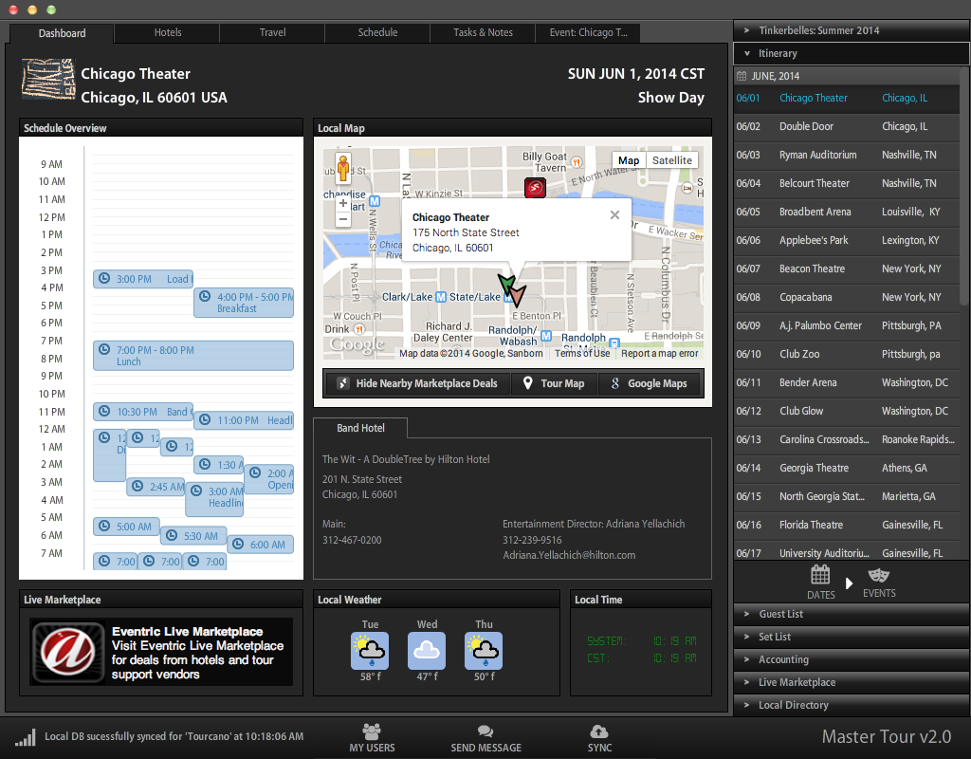Open the Tasks & Notes tab
971x759 pixels.
click(483, 32)
